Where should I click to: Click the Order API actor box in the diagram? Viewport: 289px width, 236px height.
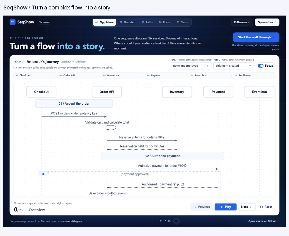107,92
